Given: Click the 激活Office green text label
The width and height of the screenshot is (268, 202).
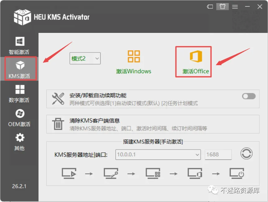Looking at the screenshot, I should (x=196, y=71).
